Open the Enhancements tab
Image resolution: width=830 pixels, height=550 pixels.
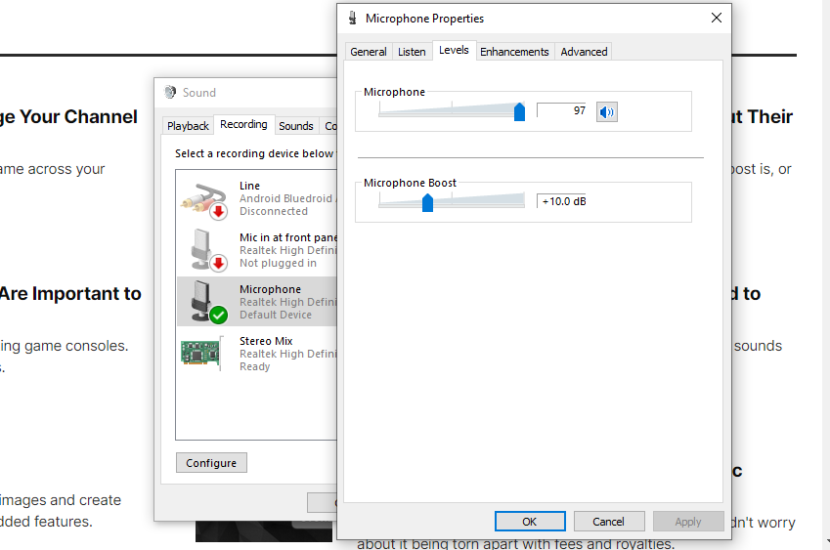tap(514, 52)
